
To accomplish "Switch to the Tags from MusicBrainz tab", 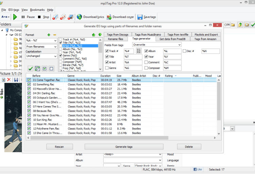I will (x=148, y=34).
